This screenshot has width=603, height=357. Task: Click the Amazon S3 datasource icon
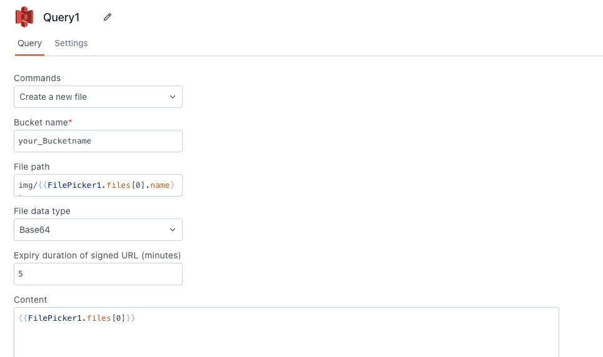(x=24, y=17)
